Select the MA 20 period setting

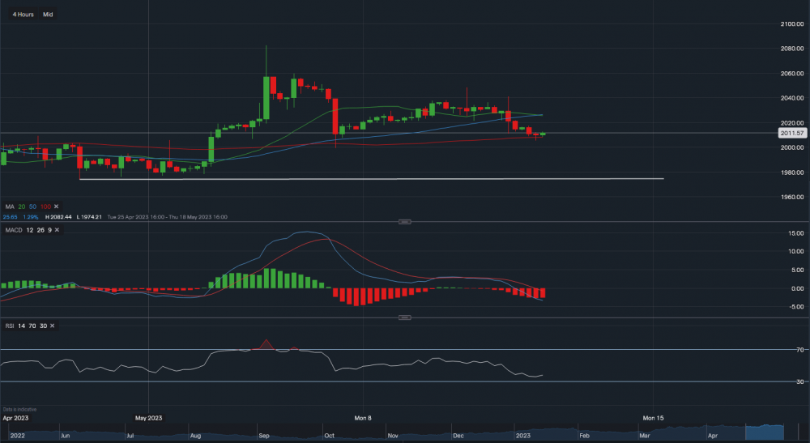pos(23,208)
